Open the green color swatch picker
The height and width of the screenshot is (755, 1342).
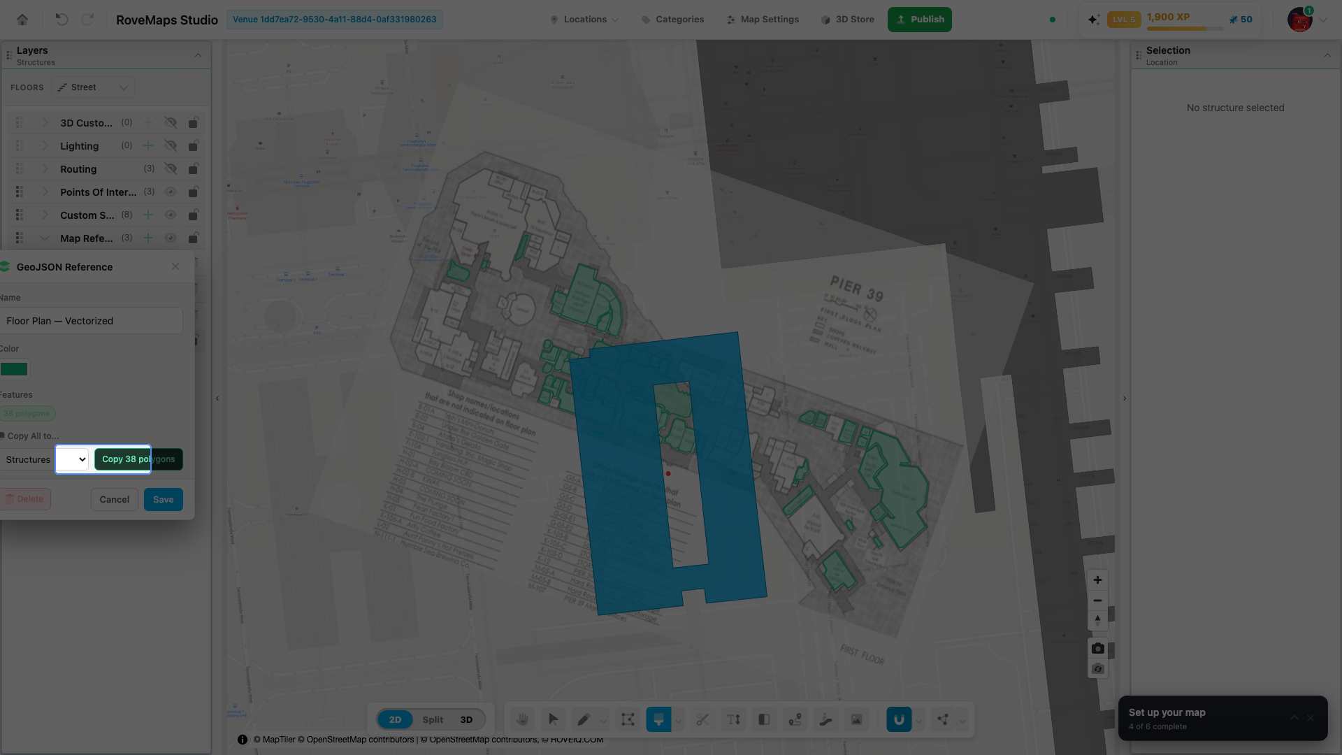(x=14, y=369)
